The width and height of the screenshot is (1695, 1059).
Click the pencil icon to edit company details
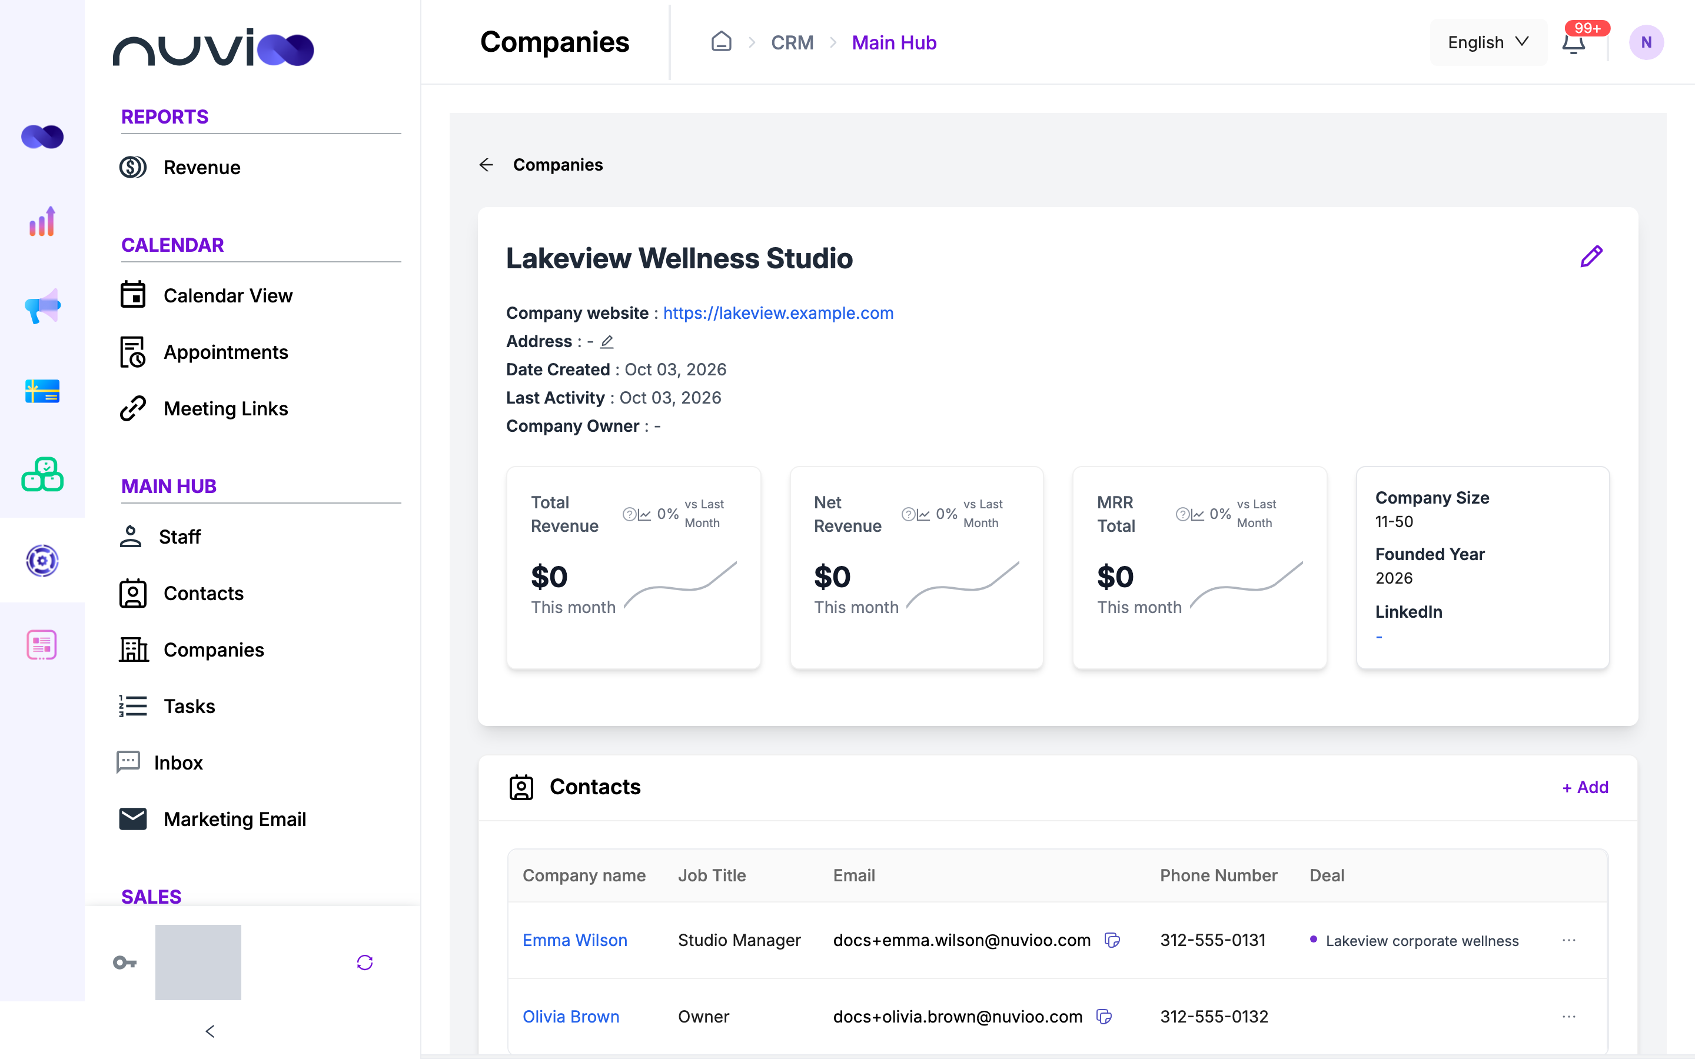pos(1591,257)
